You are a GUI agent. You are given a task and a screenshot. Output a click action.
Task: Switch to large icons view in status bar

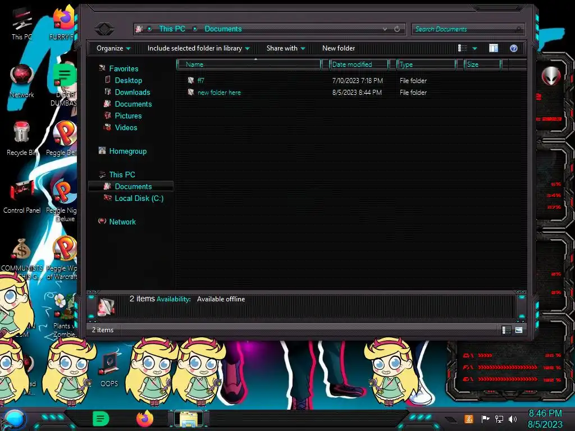(518, 330)
